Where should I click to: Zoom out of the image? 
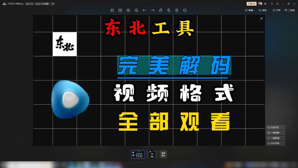pyautogui.click(x=136, y=10)
